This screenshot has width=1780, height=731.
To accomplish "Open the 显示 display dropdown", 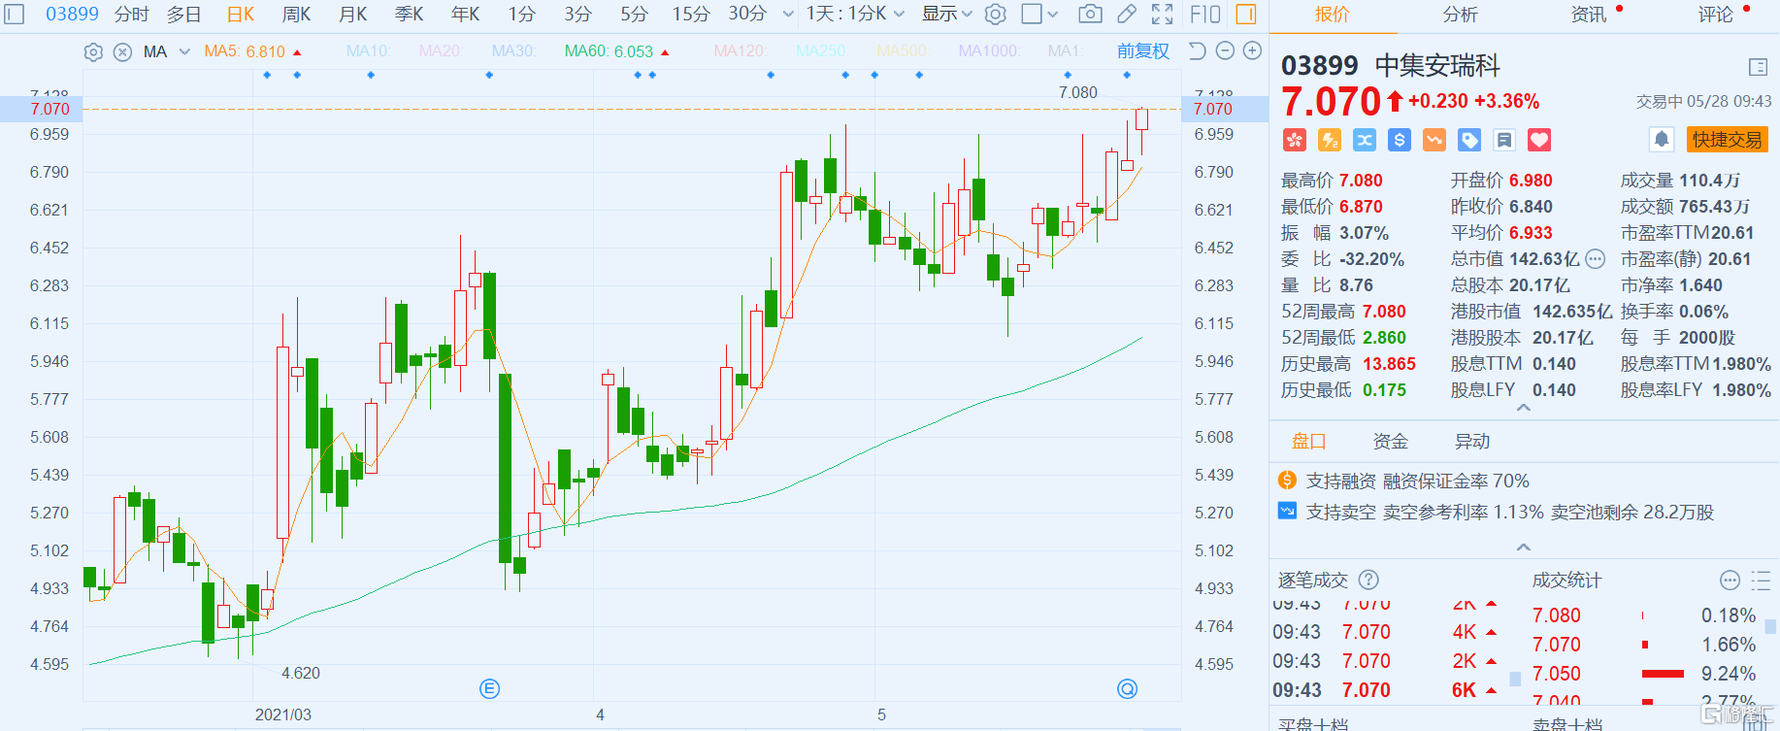I will point(946,14).
